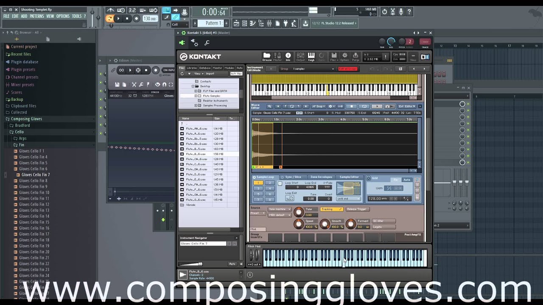Click the Kontakt Purge icon
The height and width of the screenshot is (305, 543).
pos(355,56)
